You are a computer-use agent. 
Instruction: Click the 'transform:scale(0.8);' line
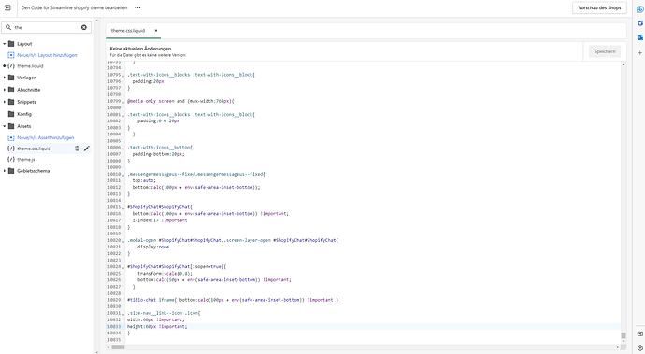pos(165,274)
